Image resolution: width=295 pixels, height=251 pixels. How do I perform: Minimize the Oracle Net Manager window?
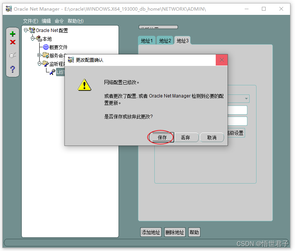[x=247, y=9]
